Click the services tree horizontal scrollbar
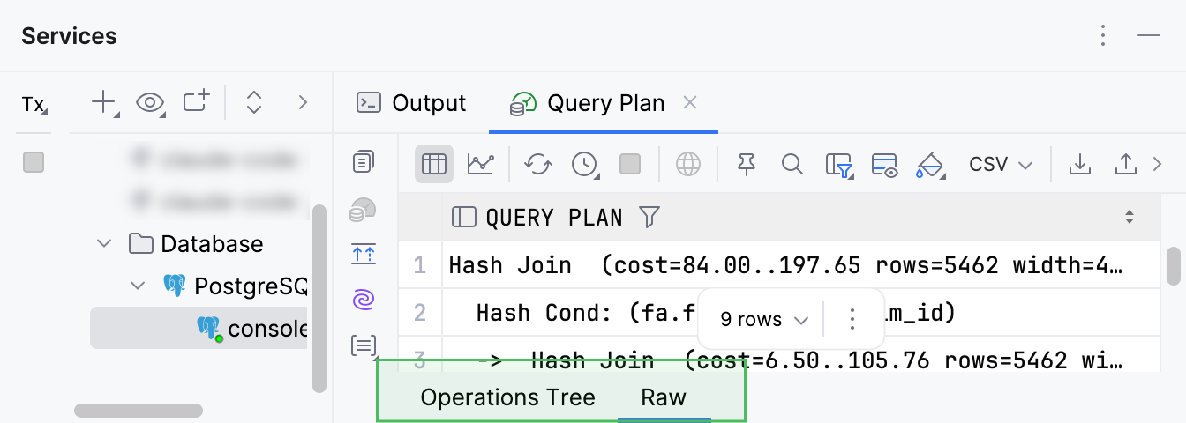This screenshot has width=1186, height=423. [x=139, y=410]
